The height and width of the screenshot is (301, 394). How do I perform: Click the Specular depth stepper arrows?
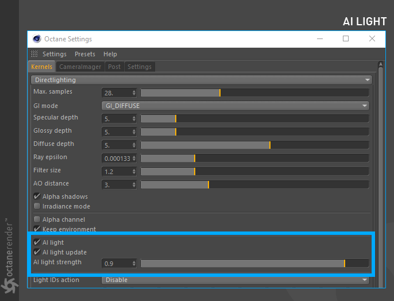point(134,119)
